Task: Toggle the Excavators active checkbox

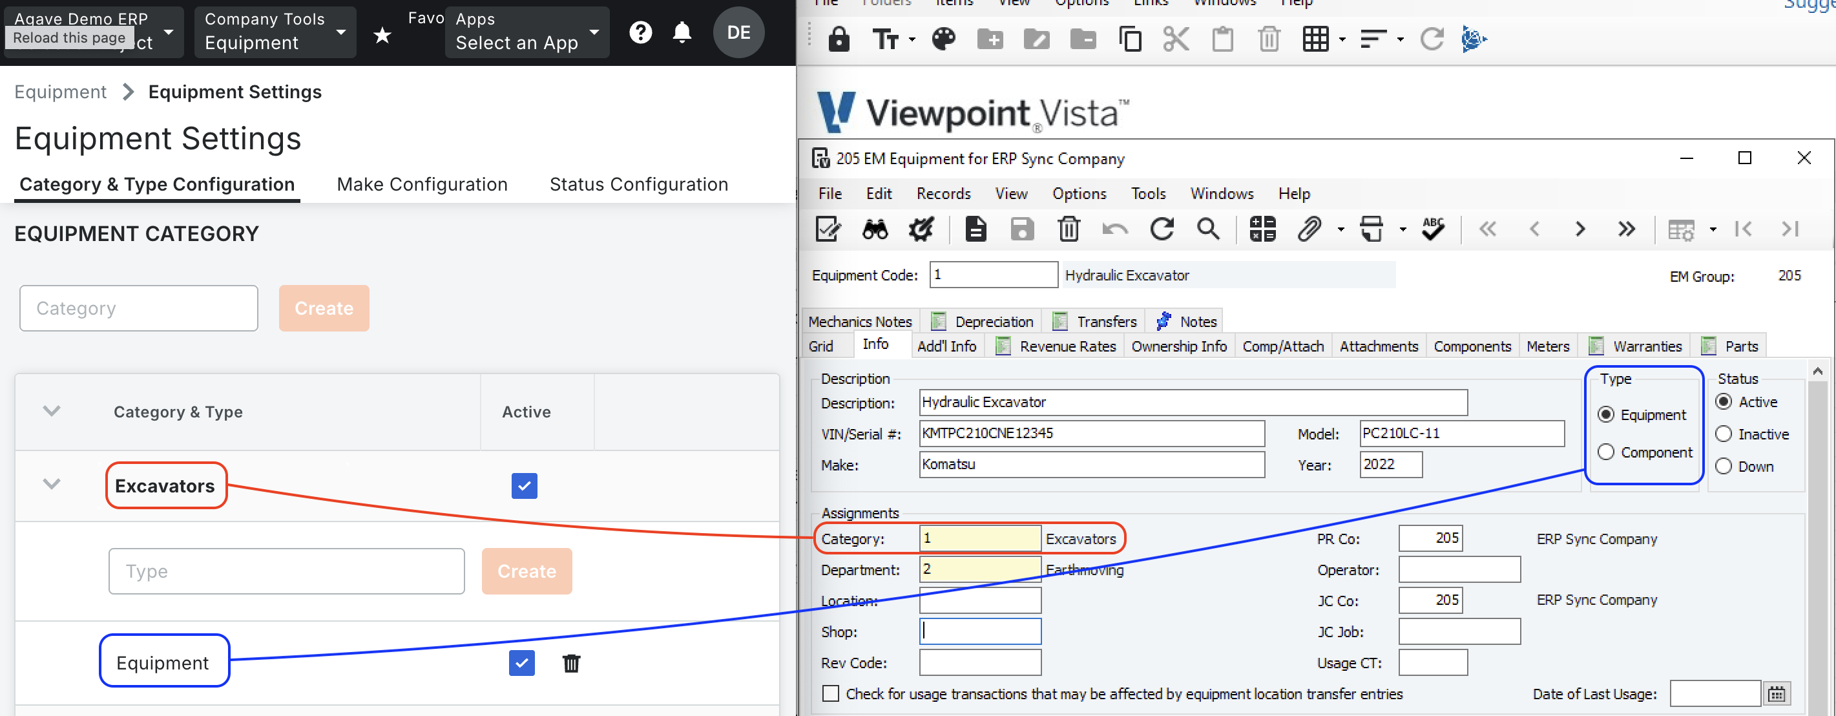Action: point(525,487)
